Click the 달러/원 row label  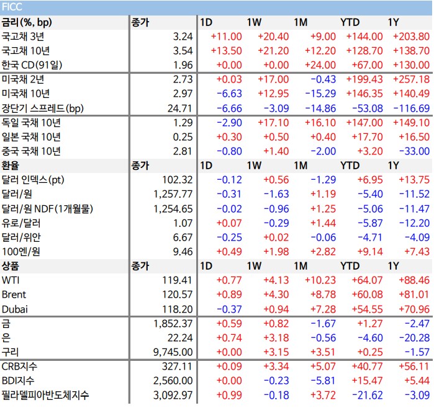click(17, 194)
